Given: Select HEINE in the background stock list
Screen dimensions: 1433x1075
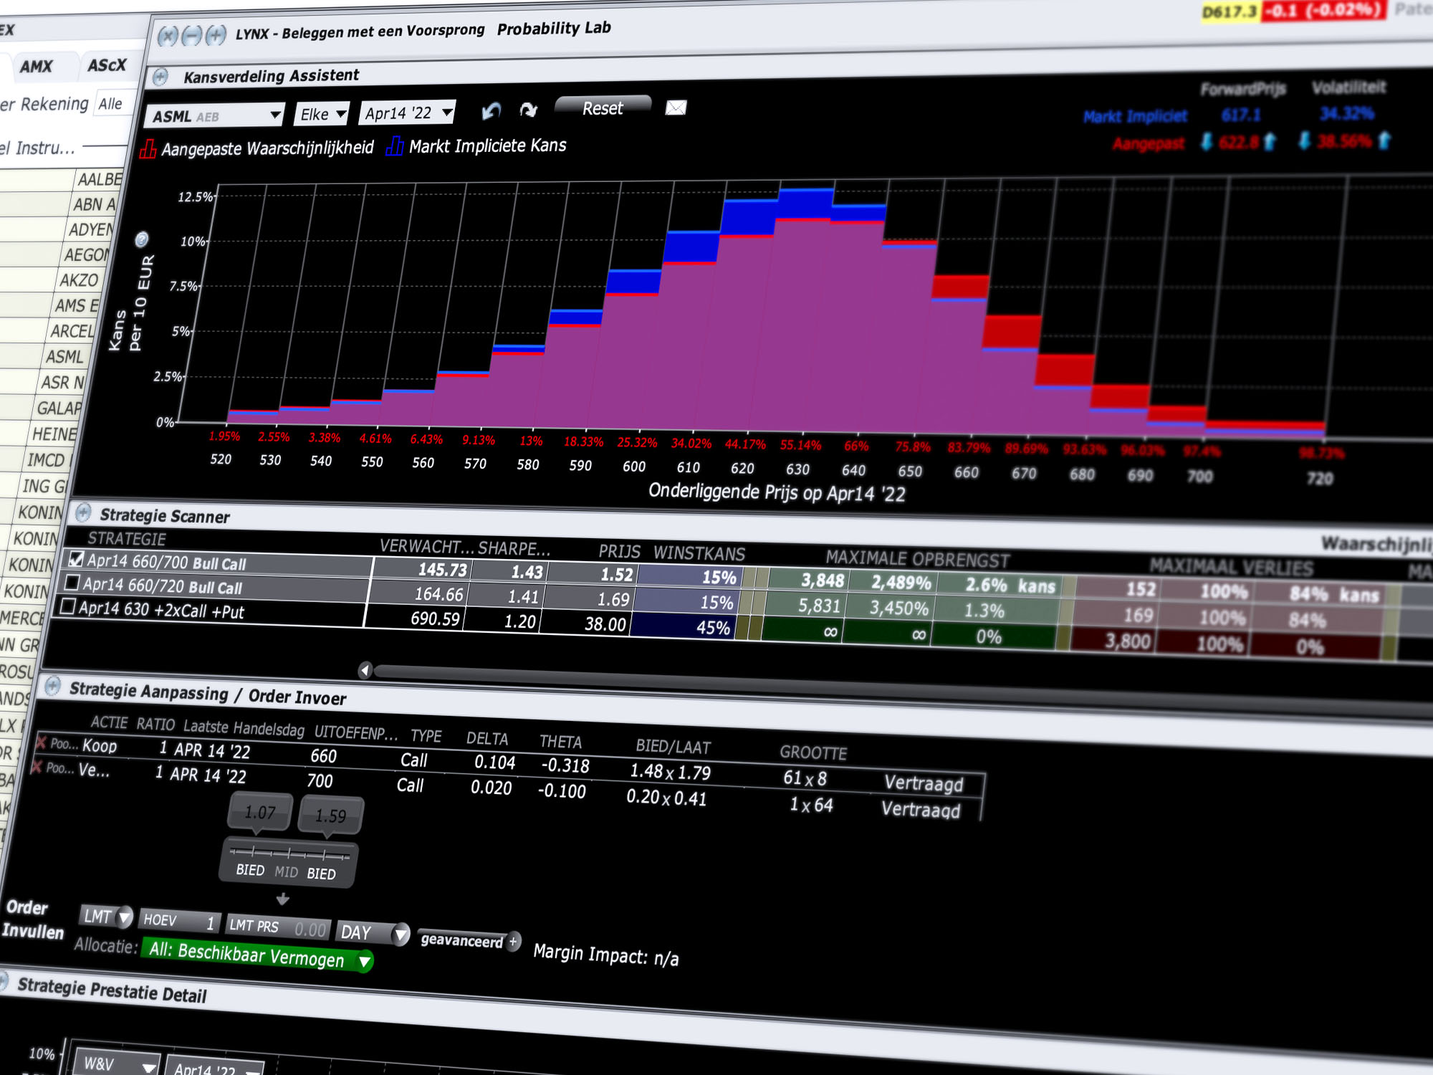Looking at the screenshot, I should pos(54,434).
